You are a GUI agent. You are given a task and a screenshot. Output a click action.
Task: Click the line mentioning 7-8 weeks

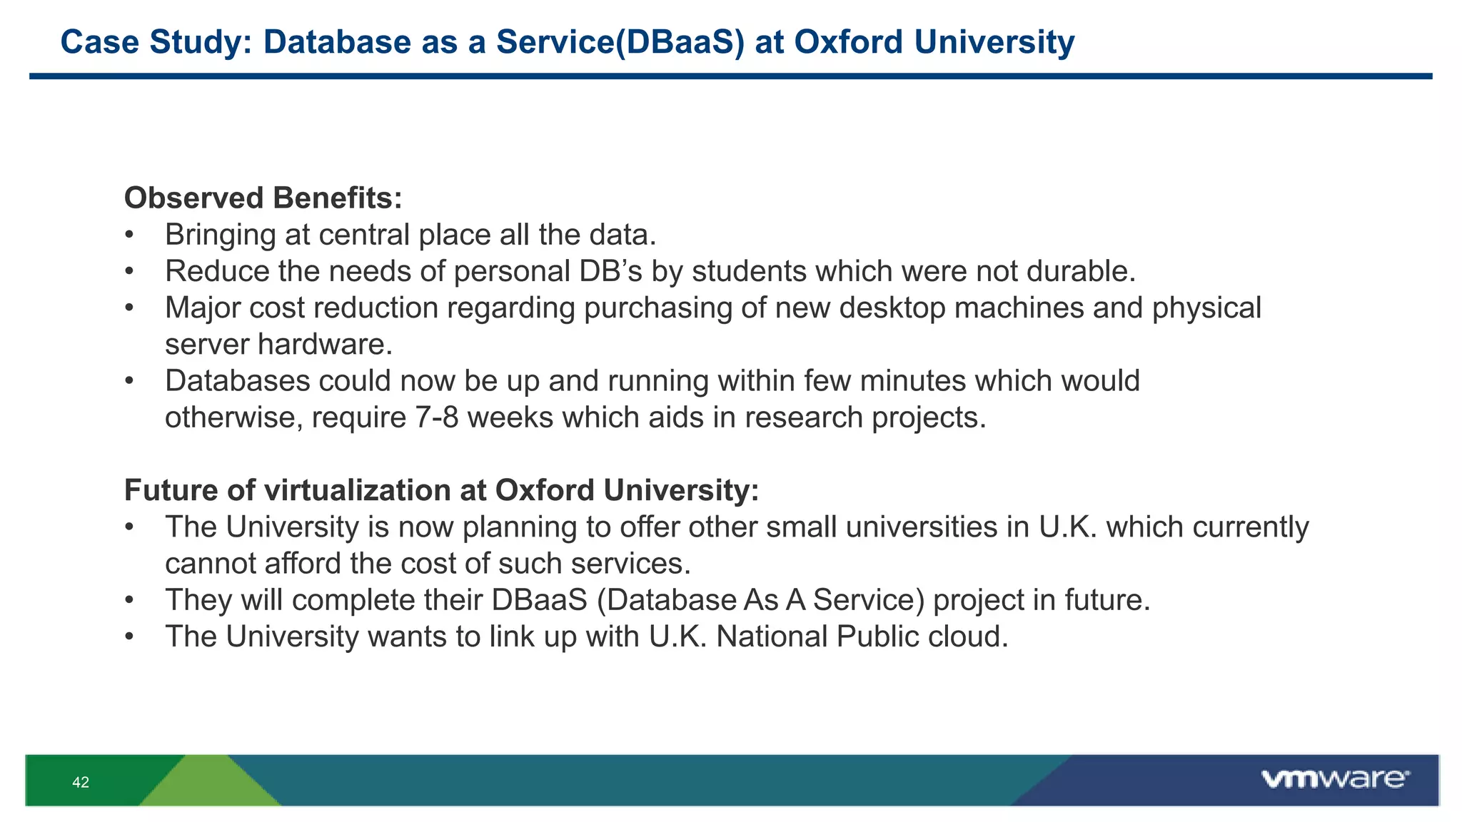(x=575, y=417)
